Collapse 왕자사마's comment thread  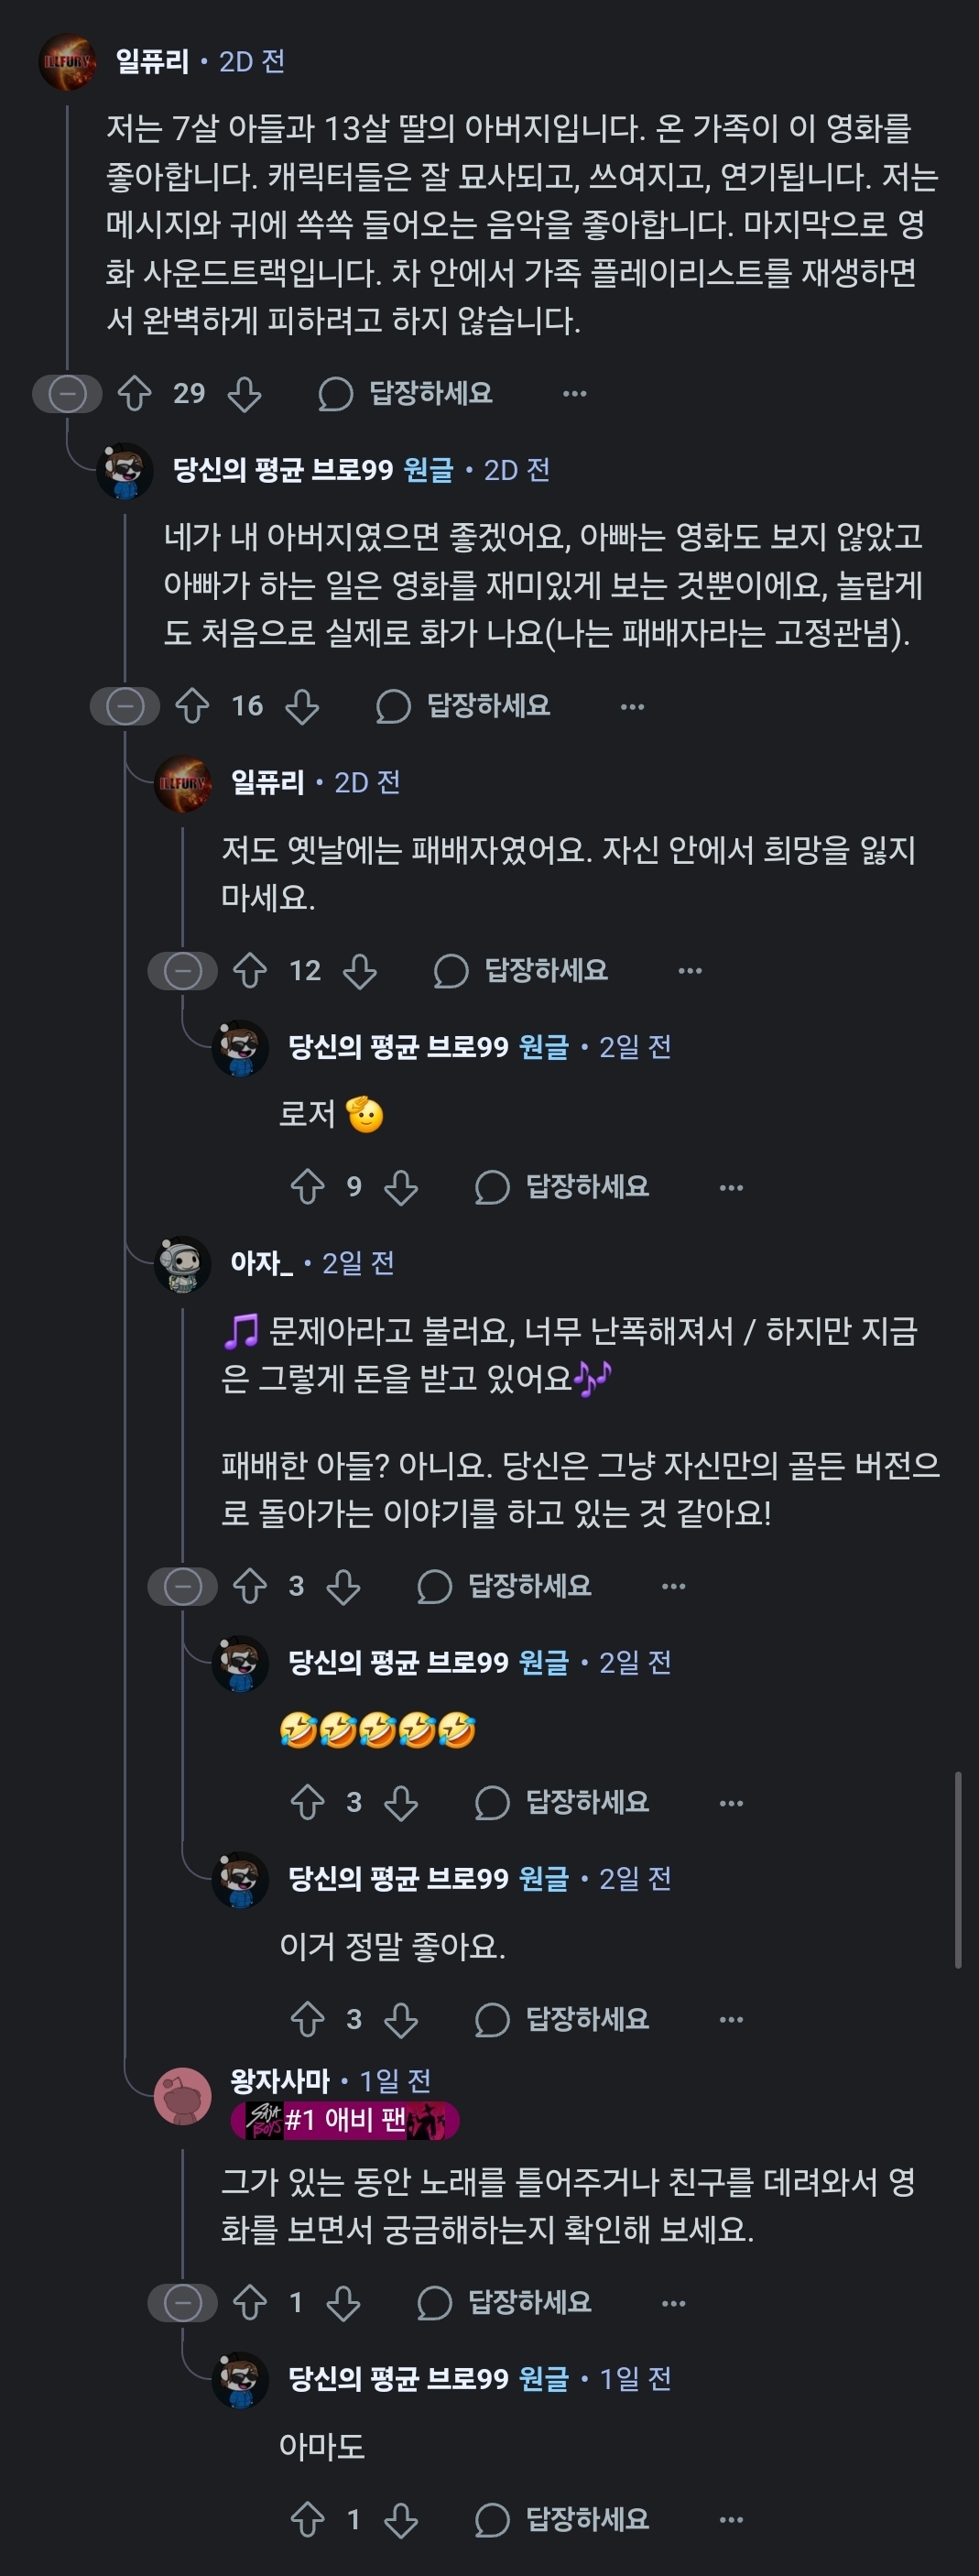point(183,2303)
